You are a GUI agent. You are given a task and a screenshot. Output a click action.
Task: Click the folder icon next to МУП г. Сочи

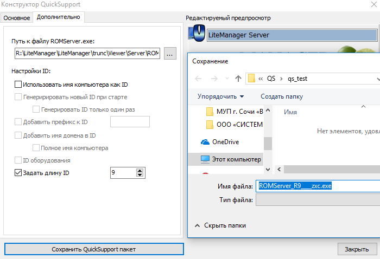click(x=210, y=112)
